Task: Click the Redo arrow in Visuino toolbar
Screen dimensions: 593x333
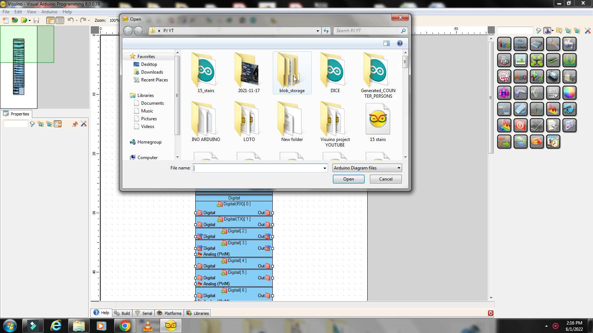Action: [x=83, y=20]
